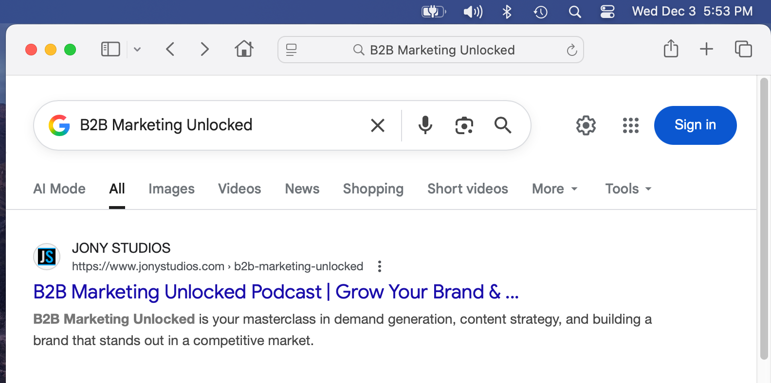Open the Tools dropdown
Viewport: 771px width, 383px height.
pos(628,189)
